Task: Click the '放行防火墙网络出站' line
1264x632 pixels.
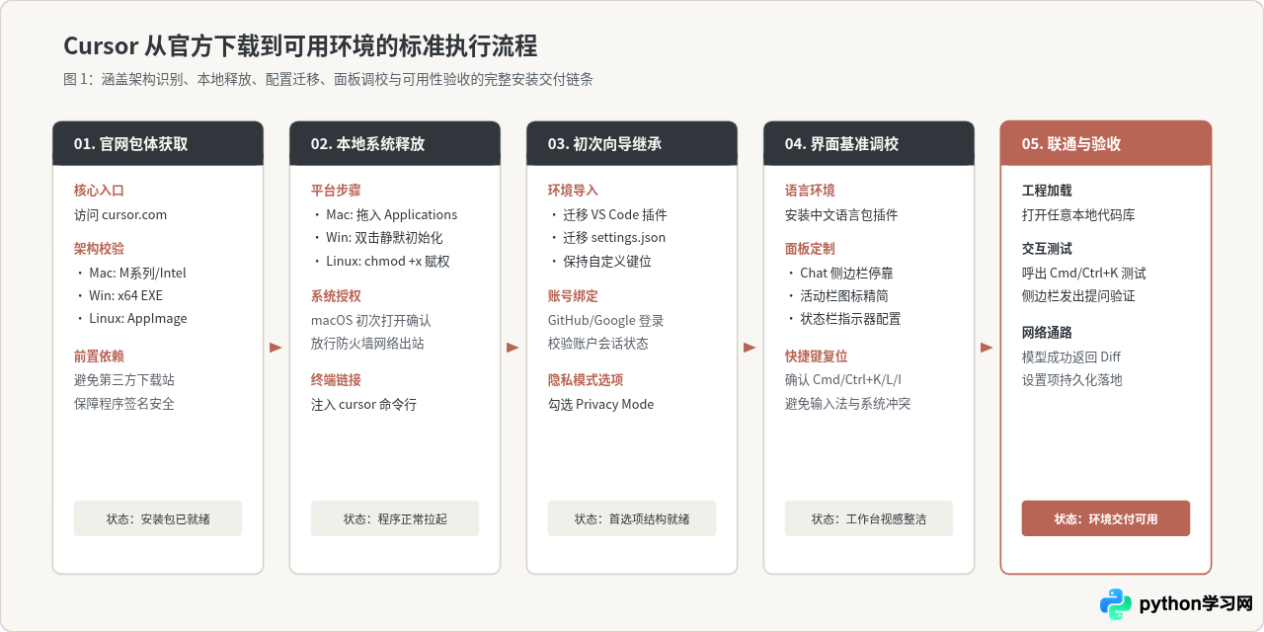Action: click(x=368, y=344)
